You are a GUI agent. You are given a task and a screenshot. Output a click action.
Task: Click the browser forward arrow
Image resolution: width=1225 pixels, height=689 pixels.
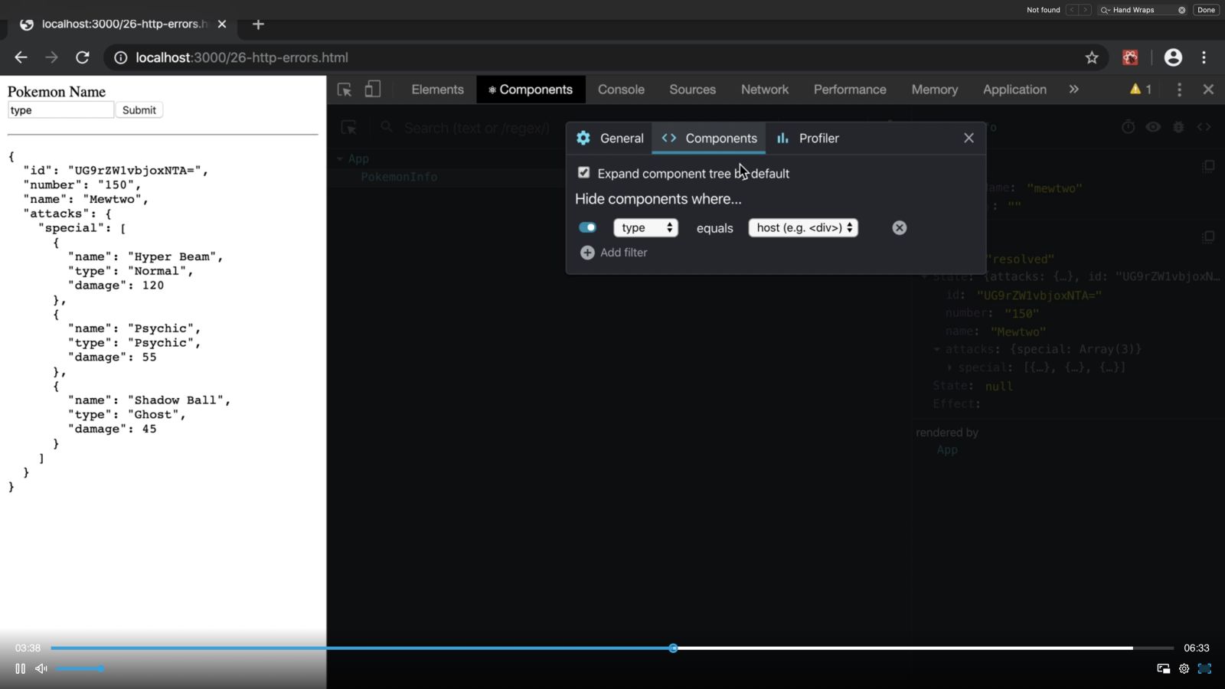[x=51, y=57]
